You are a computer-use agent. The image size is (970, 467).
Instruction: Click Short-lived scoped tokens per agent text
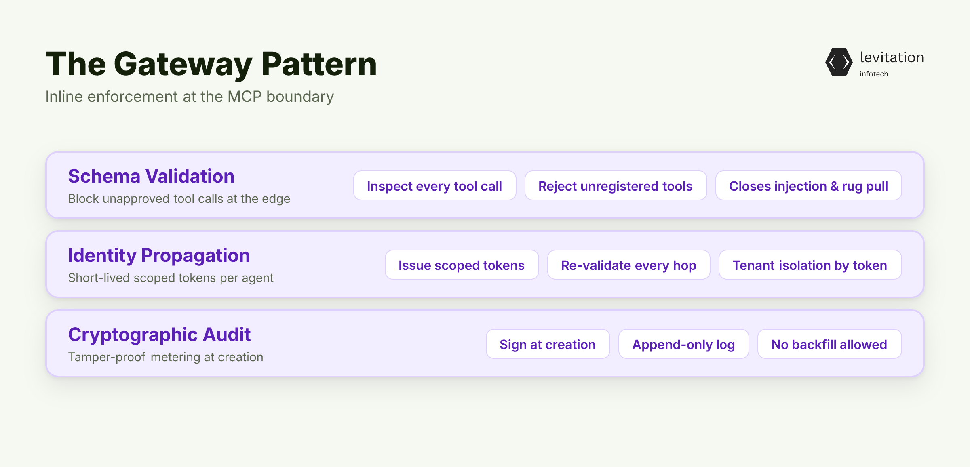pyautogui.click(x=171, y=278)
